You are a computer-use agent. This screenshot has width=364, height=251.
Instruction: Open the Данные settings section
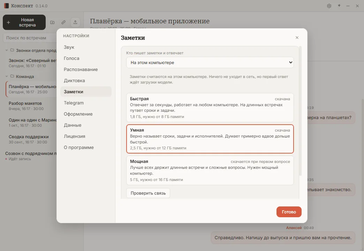click(86, 125)
